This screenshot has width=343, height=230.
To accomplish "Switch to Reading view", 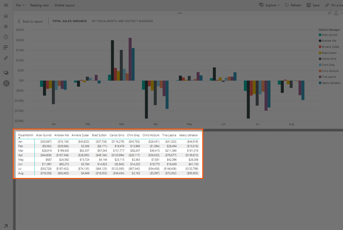I will 39,5.
